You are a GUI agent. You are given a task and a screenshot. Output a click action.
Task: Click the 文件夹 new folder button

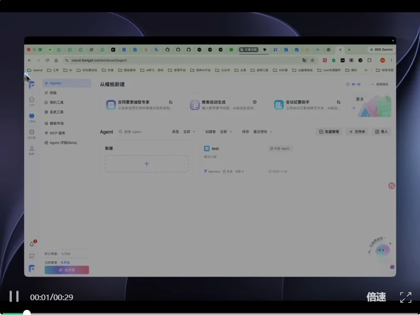point(357,131)
